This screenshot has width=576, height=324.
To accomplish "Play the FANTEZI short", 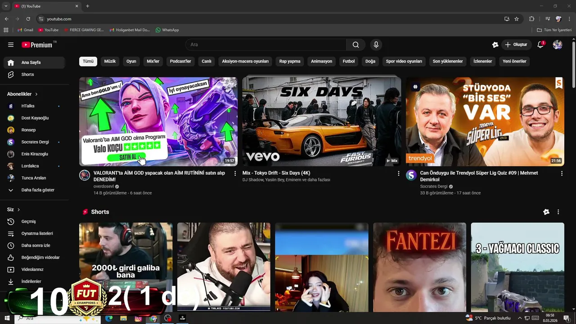I will click(x=419, y=267).
